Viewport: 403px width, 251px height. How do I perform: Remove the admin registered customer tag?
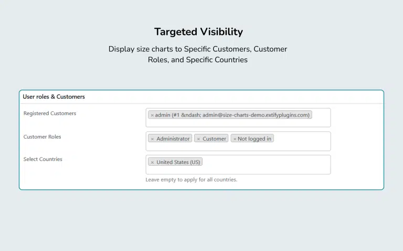(152, 115)
